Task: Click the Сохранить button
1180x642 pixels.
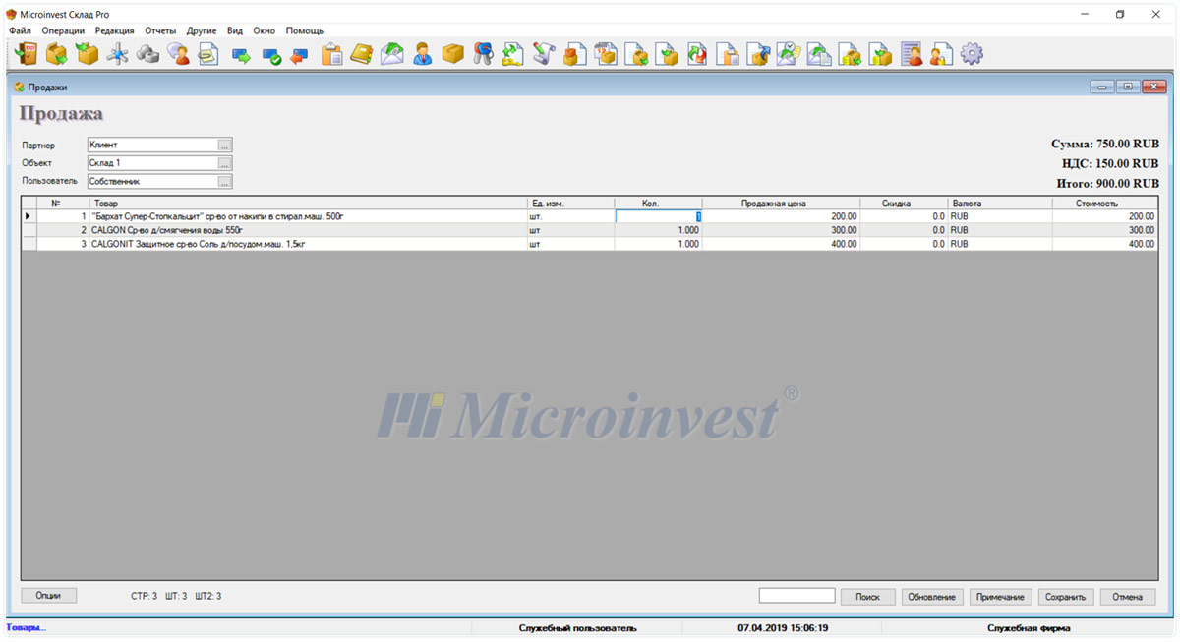Action: coord(1065,597)
